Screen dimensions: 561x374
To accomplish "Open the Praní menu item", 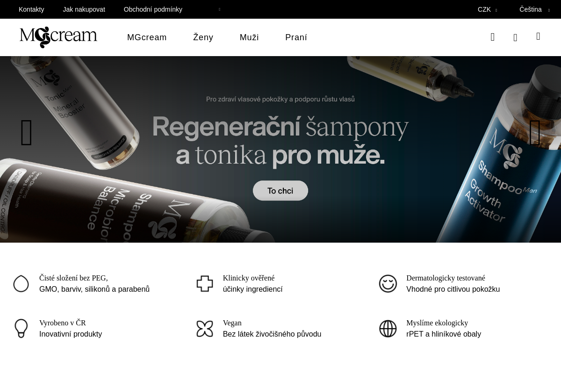I will point(296,37).
